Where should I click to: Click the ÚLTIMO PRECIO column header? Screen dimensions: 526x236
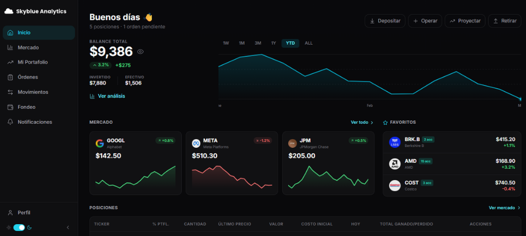point(234,224)
